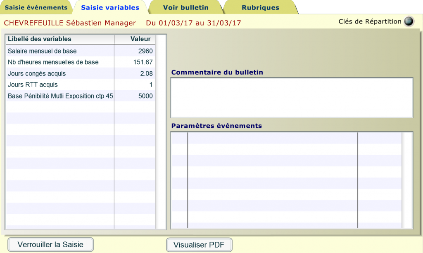Click the Valeur column header

pyautogui.click(x=140, y=39)
